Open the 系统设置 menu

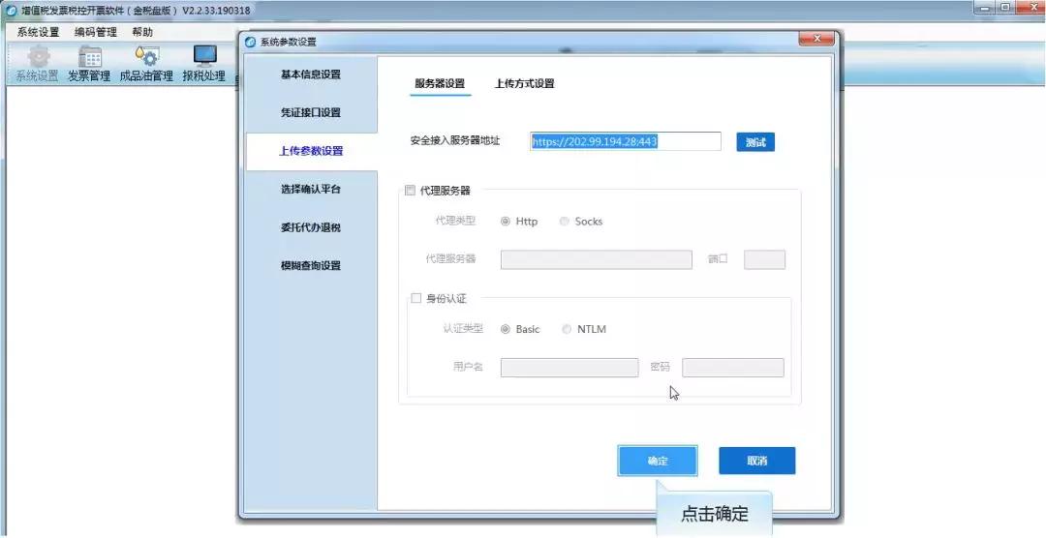(38, 32)
